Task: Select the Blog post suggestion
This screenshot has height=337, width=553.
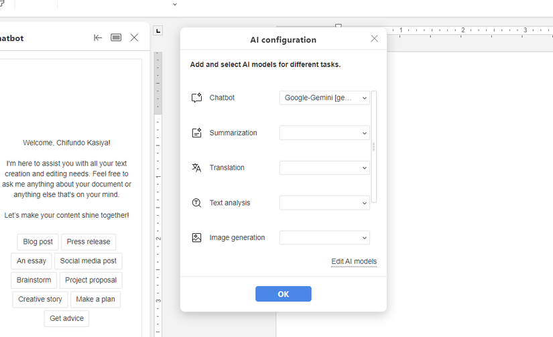Action: tap(38, 242)
